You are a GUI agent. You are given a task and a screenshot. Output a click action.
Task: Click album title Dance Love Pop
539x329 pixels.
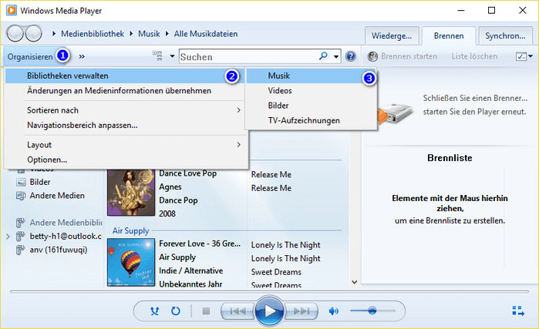pos(187,173)
